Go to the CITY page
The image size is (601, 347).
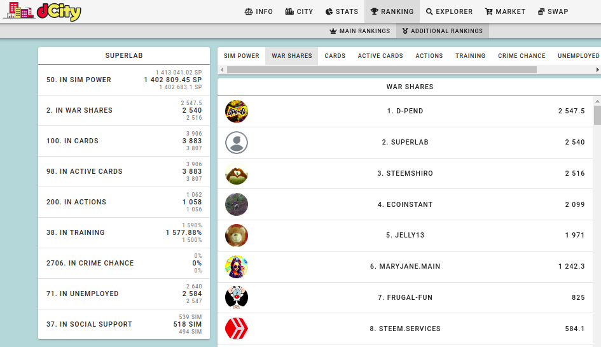pos(300,11)
